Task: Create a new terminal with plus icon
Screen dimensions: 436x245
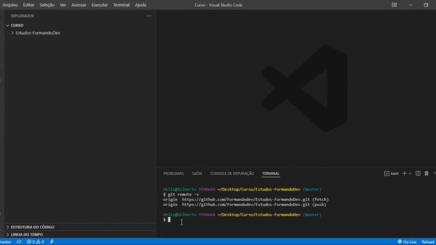Action: tap(404, 174)
